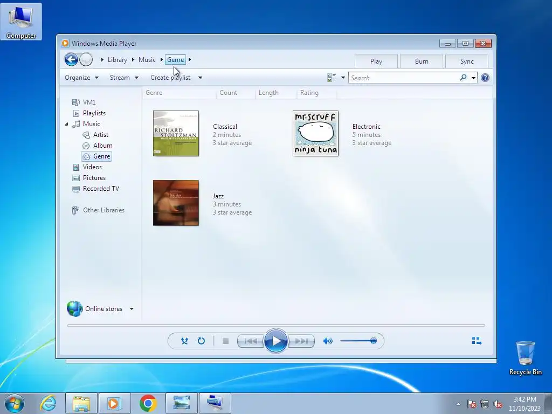Sort by the Genre column header
The height and width of the screenshot is (414, 552).
click(179, 93)
